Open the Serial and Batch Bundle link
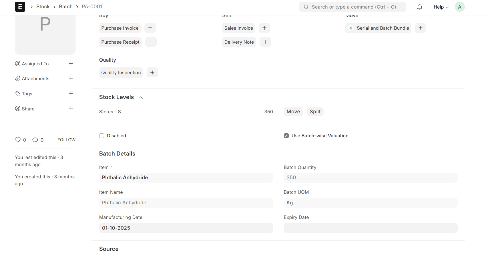 (383, 28)
